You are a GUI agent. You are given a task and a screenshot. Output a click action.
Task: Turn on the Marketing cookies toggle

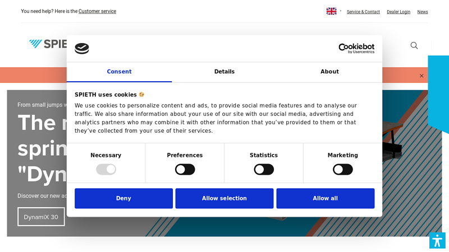click(342, 169)
